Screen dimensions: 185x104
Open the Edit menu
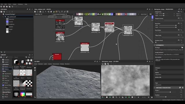pyautogui.click(x=5, y=4)
